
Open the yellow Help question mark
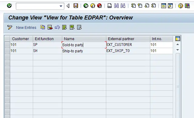pos(181,6)
